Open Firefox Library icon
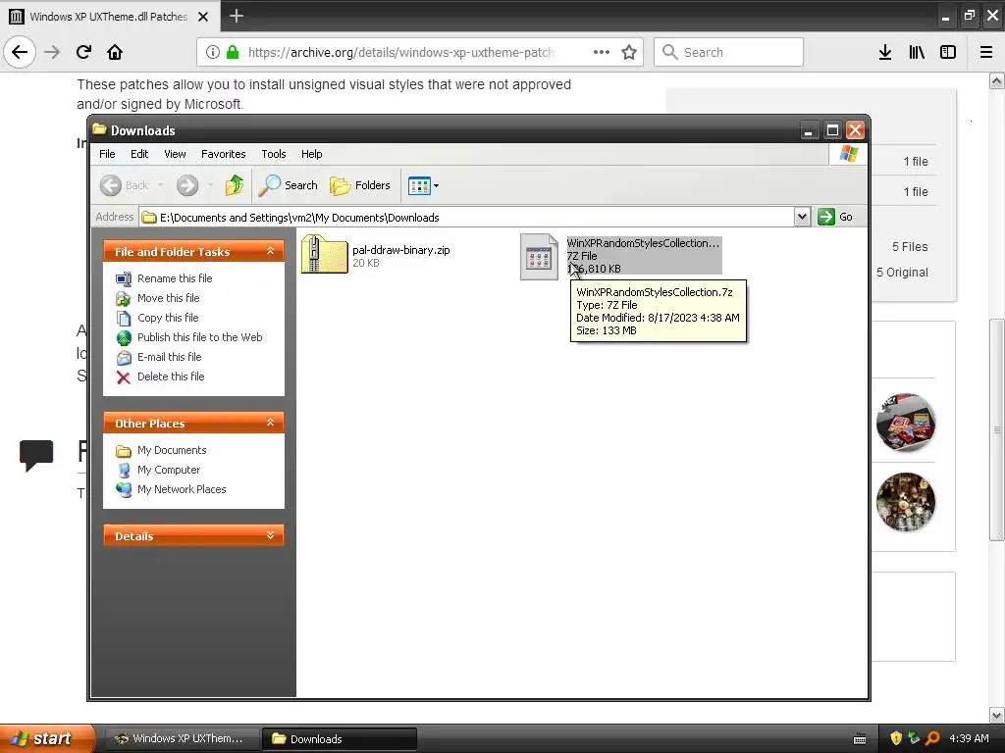 click(917, 52)
